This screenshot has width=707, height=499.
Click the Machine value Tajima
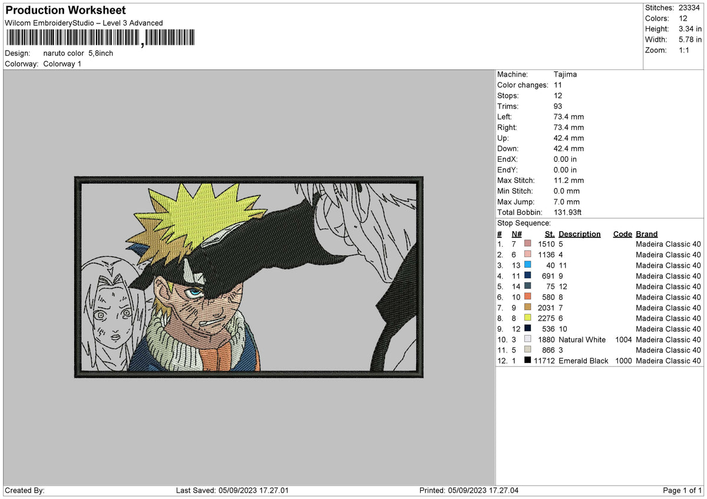pyautogui.click(x=566, y=74)
